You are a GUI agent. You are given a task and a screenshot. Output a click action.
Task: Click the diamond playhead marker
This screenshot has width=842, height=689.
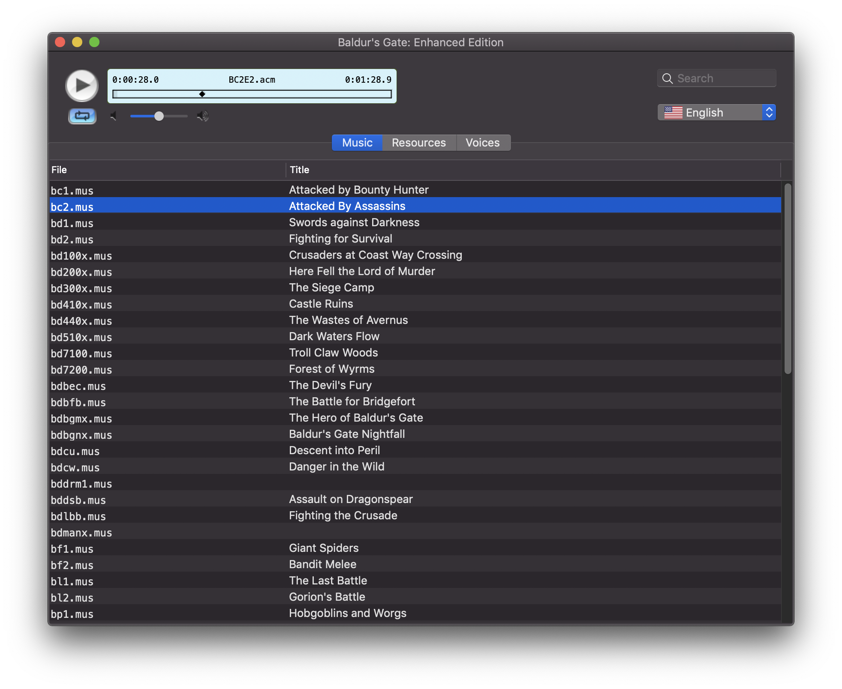click(x=202, y=94)
